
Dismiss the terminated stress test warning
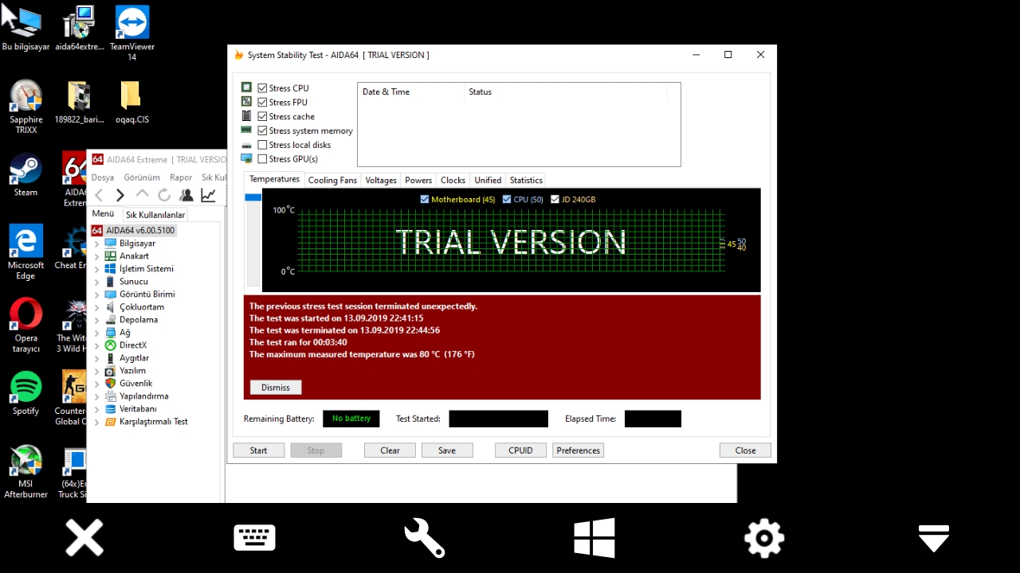pos(276,388)
